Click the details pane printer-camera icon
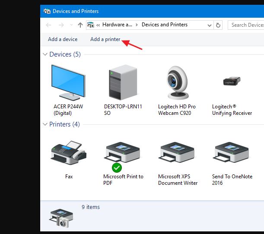Image resolution: width=264 pixels, height=234 pixels. click(x=61, y=218)
